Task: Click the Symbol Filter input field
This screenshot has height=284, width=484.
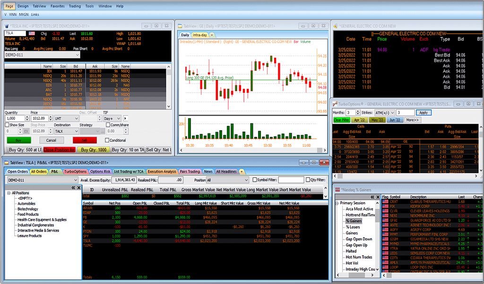Action: click(x=290, y=179)
